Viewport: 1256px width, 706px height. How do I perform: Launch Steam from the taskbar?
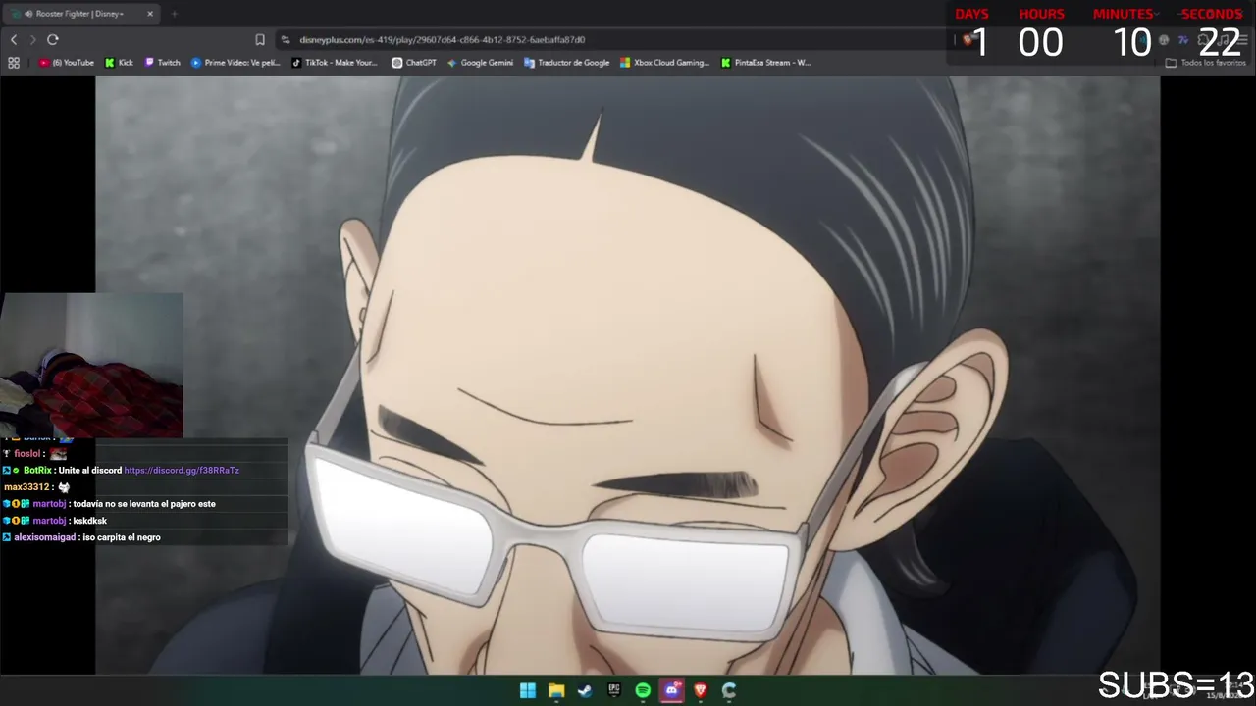click(585, 690)
